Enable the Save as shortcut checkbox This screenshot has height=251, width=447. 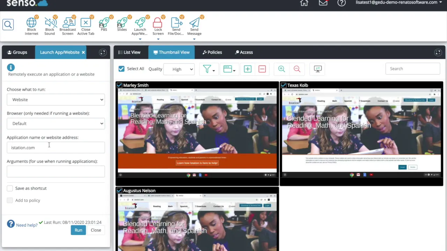coord(10,188)
